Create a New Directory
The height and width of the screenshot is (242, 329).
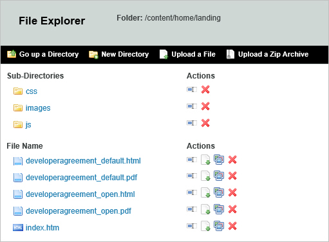(x=119, y=54)
